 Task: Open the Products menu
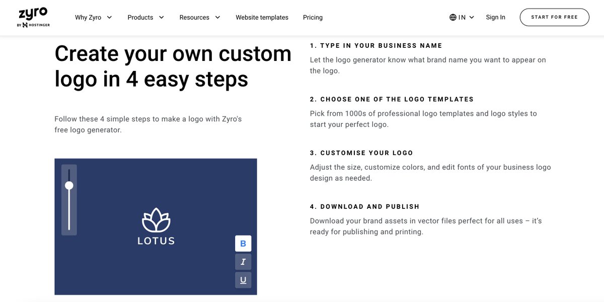[x=146, y=17]
